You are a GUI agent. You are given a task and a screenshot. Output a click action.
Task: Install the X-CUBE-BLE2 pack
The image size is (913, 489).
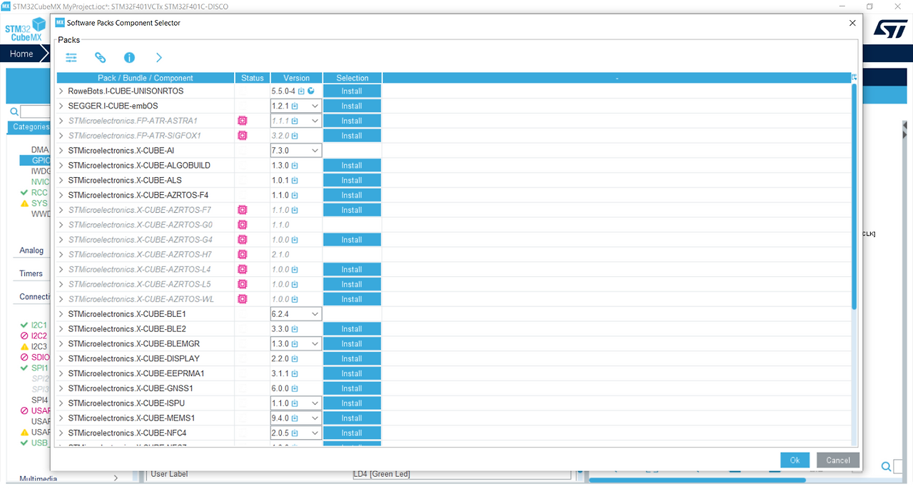(x=352, y=329)
